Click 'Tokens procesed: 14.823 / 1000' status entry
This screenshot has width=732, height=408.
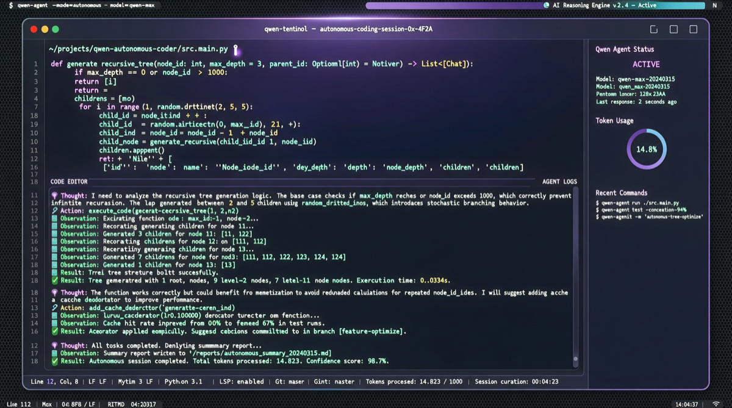(414, 382)
